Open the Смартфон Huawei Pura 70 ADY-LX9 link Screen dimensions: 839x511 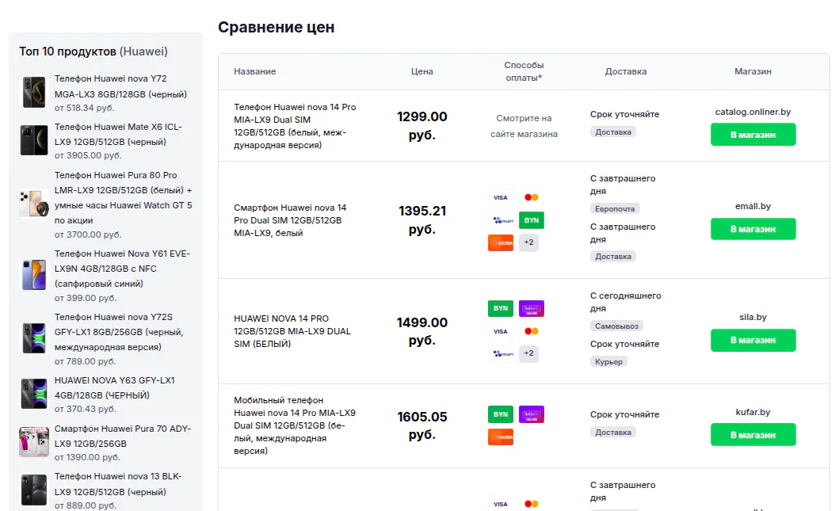(x=123, y=436)
